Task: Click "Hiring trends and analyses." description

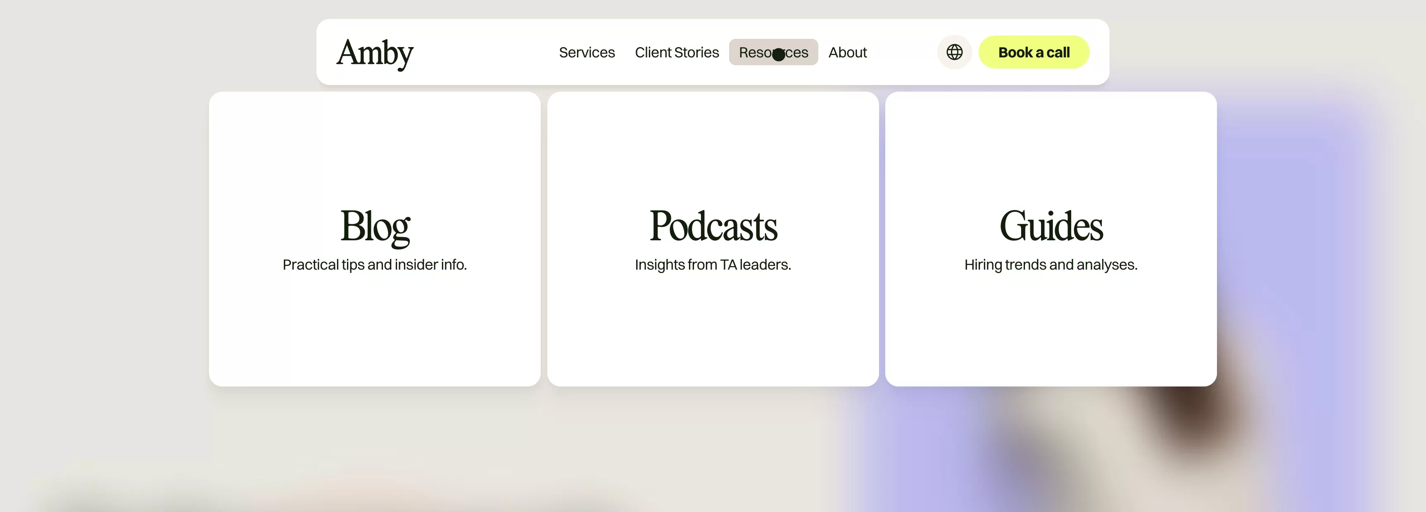Action: pos(1050,265)
